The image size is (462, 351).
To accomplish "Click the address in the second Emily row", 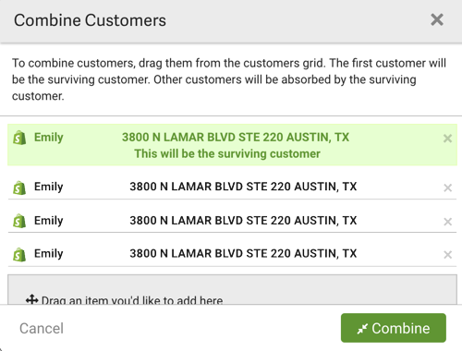I will pos(243,187).
